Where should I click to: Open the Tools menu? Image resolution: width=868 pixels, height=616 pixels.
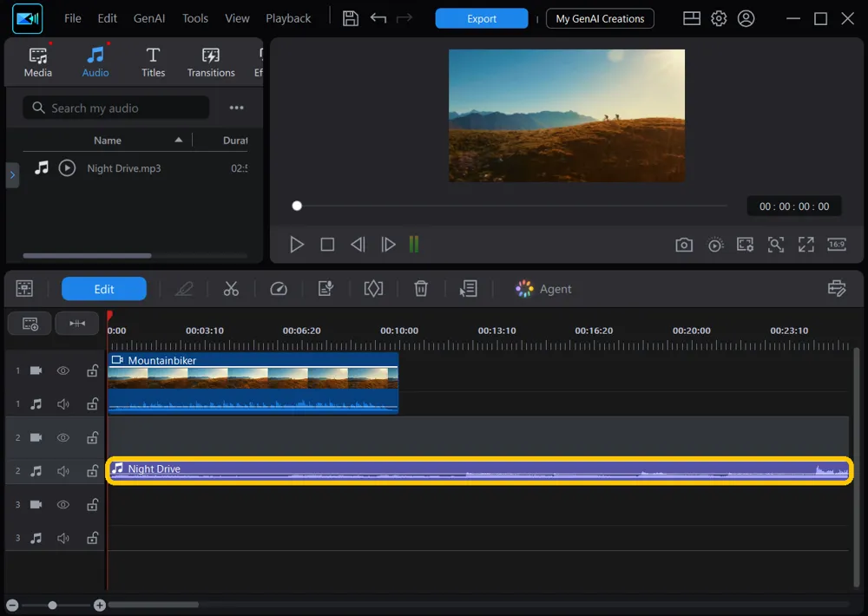tap(194, 18)
